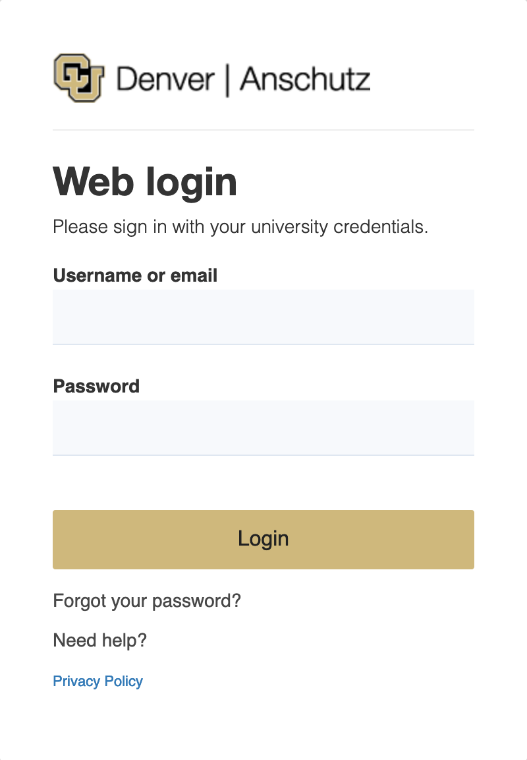Select the university credentials instruction text
This screenshot has width=527, height=760.
coord(240,227)
